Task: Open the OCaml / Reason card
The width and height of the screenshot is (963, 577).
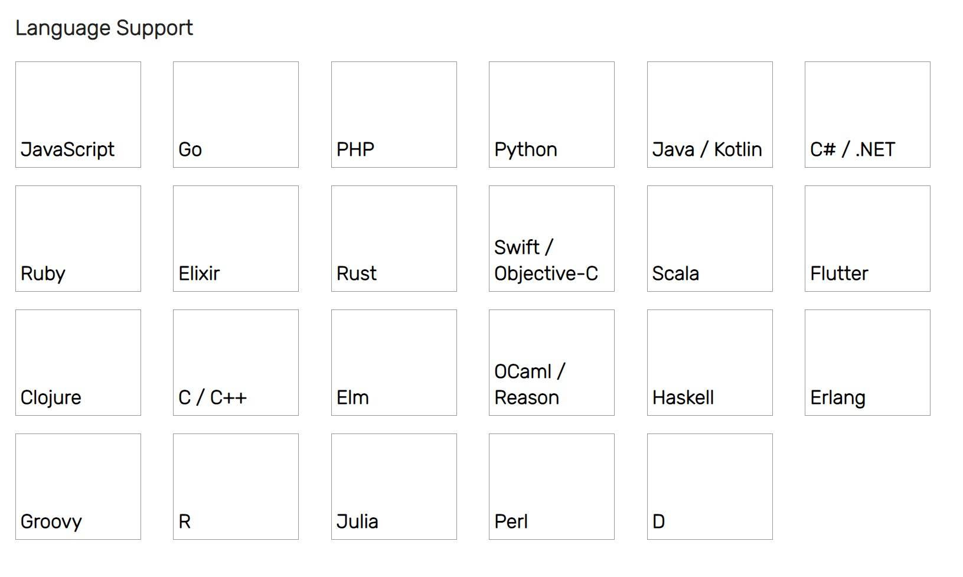Action: (551, 363)
